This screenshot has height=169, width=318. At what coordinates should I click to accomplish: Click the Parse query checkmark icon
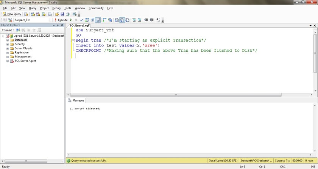coord(81,20)
